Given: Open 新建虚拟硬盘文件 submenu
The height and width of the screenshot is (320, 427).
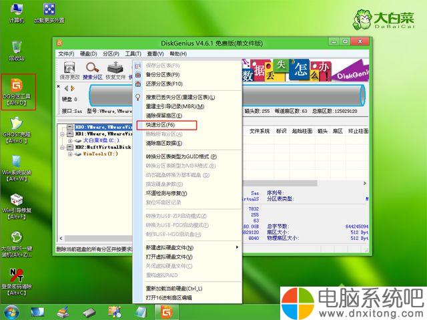Looking at the screenshot, I should tap(187, 247).
